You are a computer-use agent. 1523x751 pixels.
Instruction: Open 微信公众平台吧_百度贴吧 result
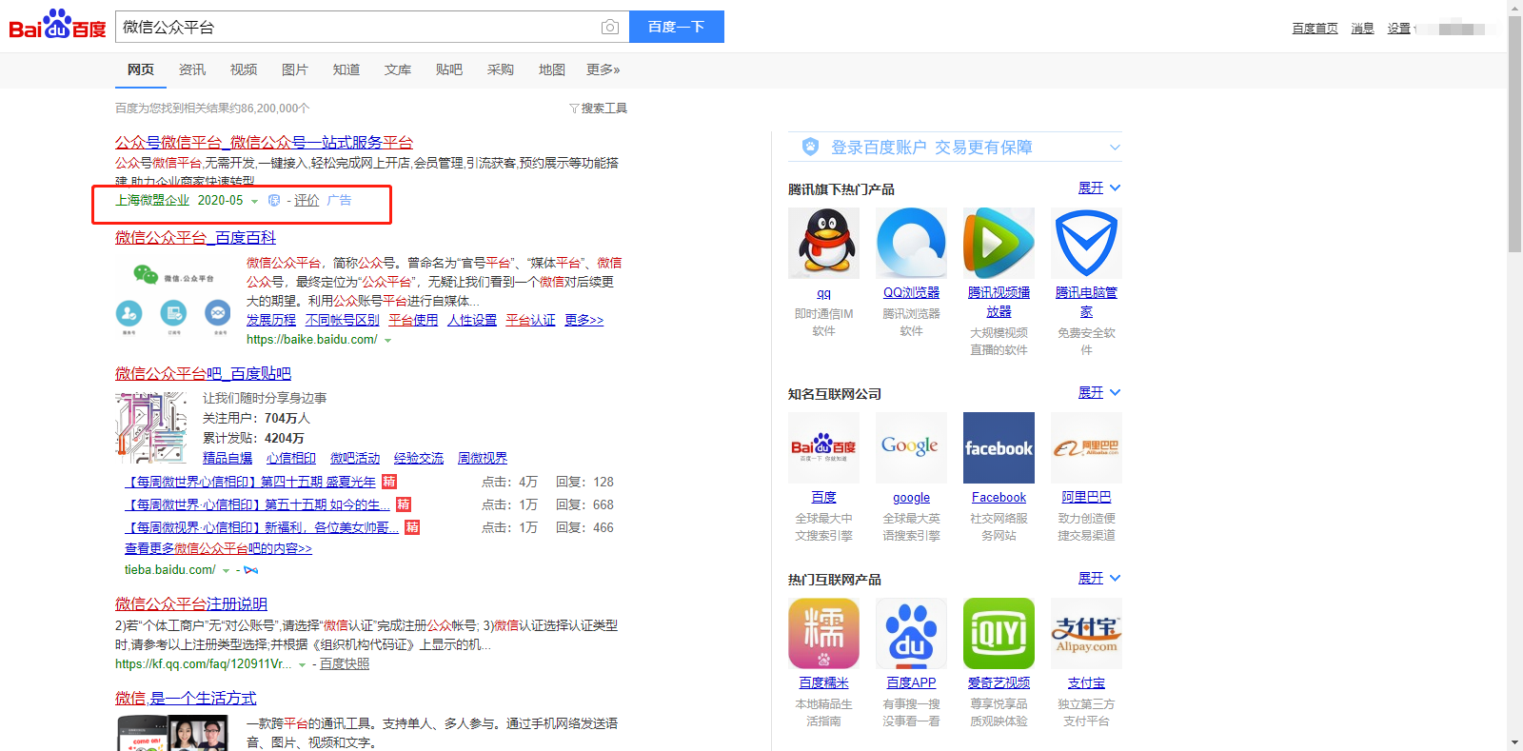[x=203, y=373]
